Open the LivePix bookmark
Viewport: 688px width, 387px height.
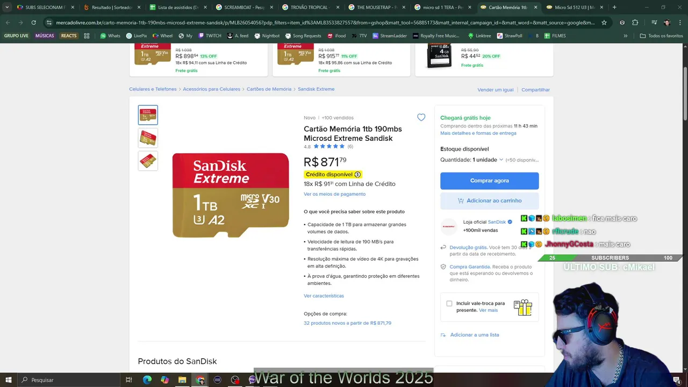point(137,36)
